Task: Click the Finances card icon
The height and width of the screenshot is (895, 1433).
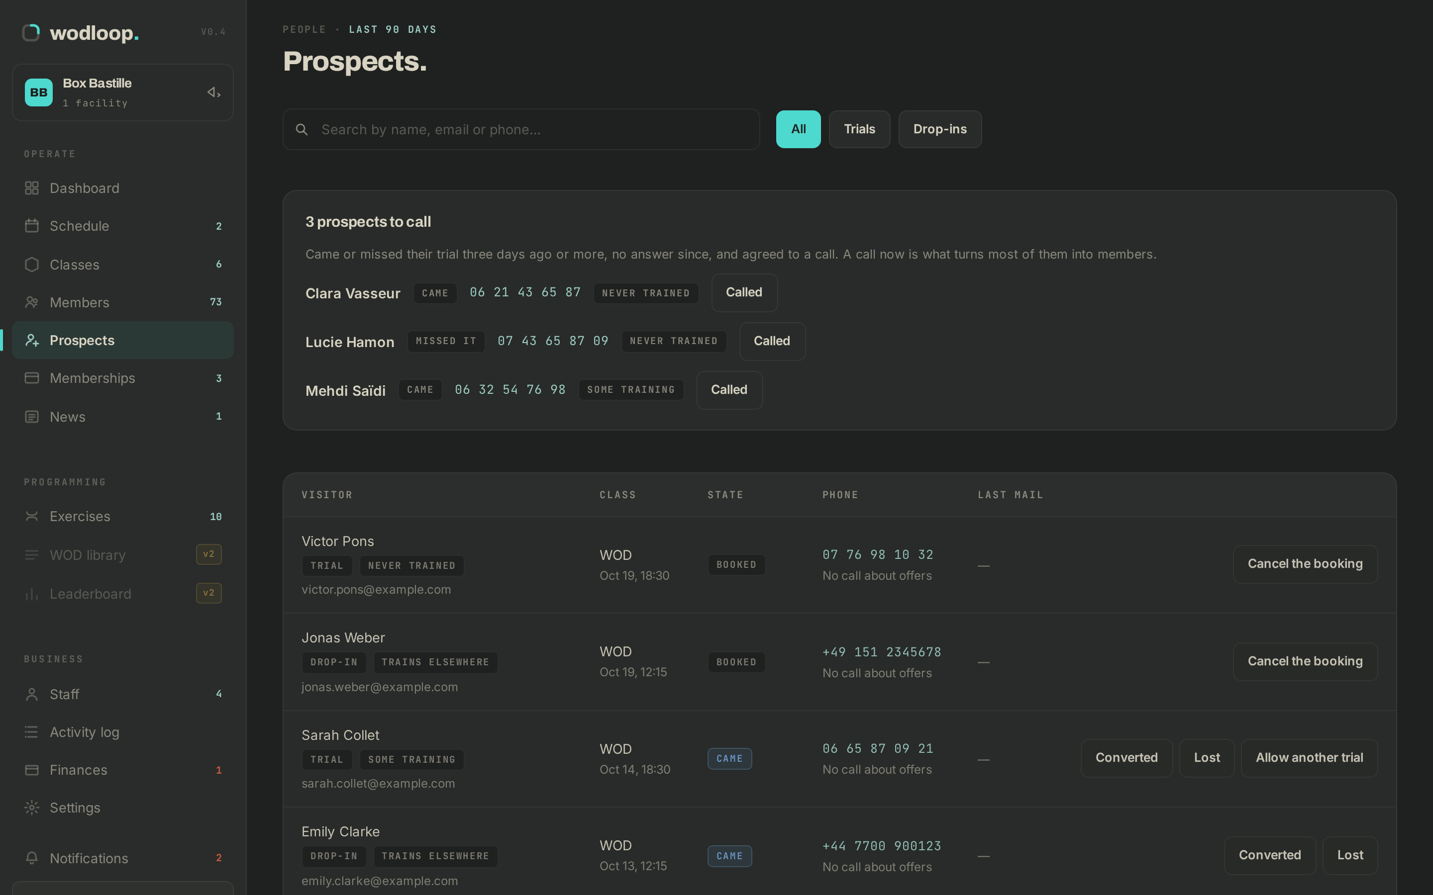Action: coord(32,770)
